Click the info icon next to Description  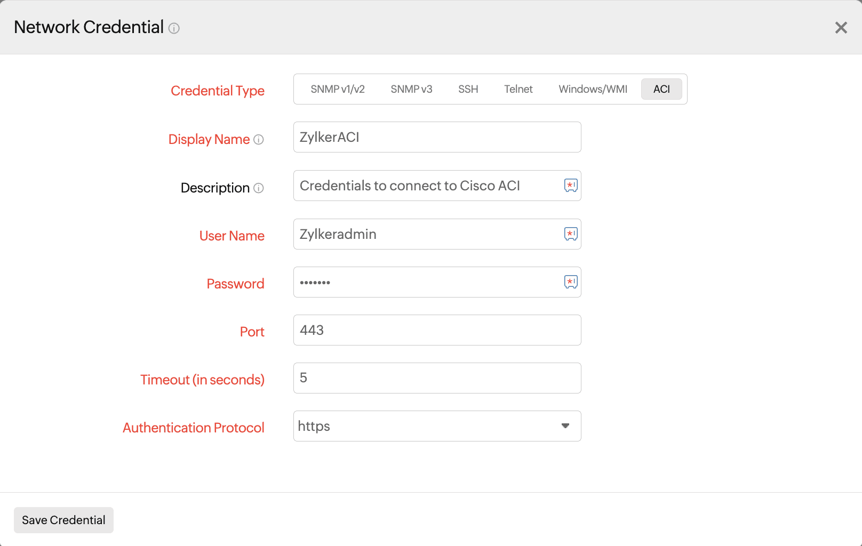[259, 188]
